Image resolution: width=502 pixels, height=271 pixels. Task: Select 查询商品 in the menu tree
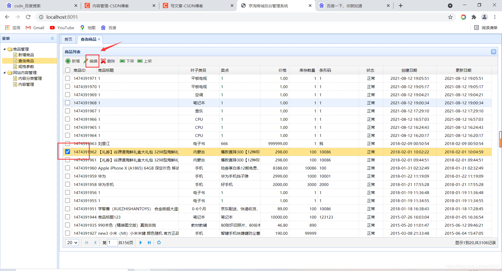point(26,61)
